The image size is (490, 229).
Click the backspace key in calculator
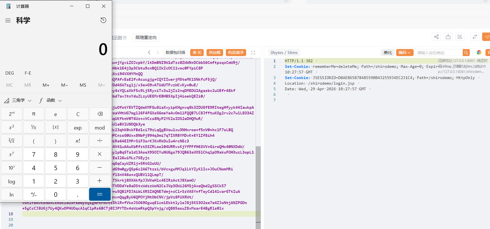[x=100, y=114]
